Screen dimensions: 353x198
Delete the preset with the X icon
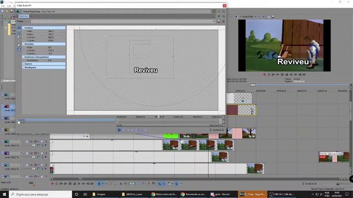[x=223, y=21]
